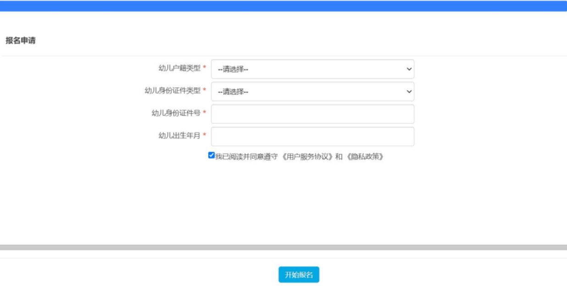Click the 幼儿户籍类型 field label
Screen dimensions: 567x296
point(179,68)
